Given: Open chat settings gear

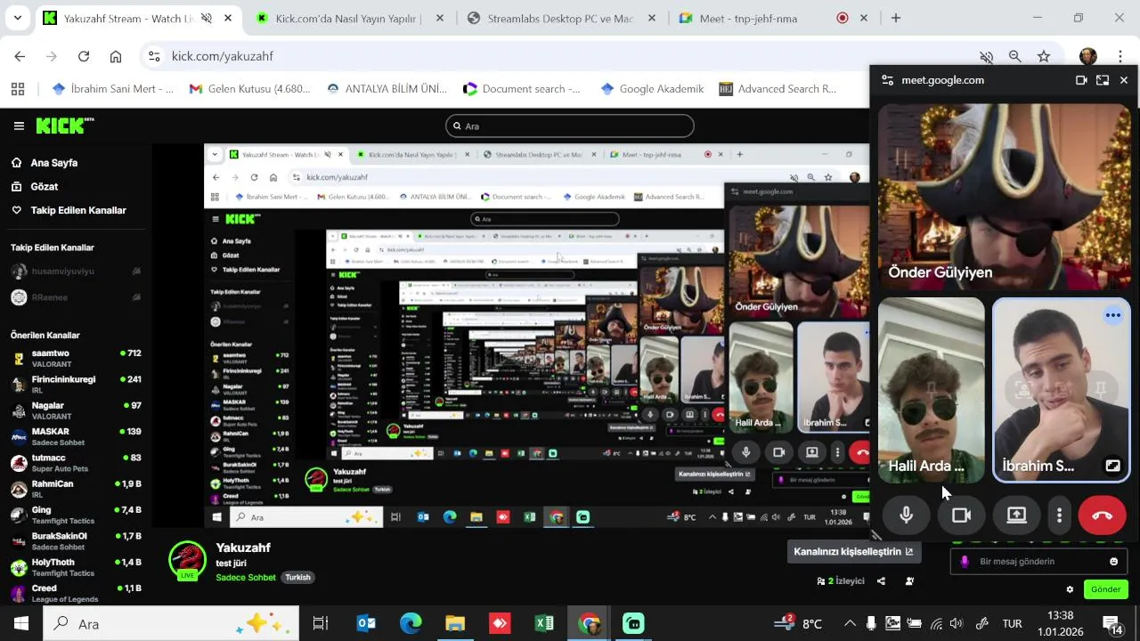Looking at the screenshot, I should point(1070,589).
